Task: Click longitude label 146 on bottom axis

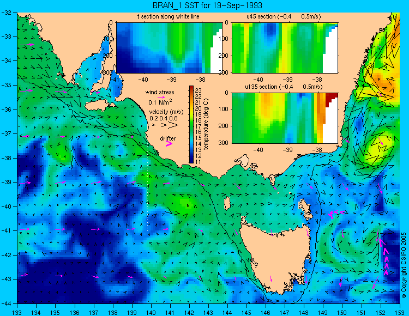Action: click(x=266, y=313)
